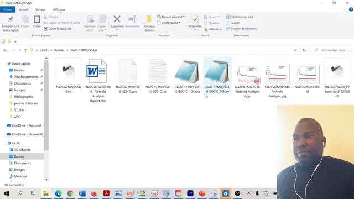
Task: Expand the address bar history dropdown
Action: pos(295,50)
